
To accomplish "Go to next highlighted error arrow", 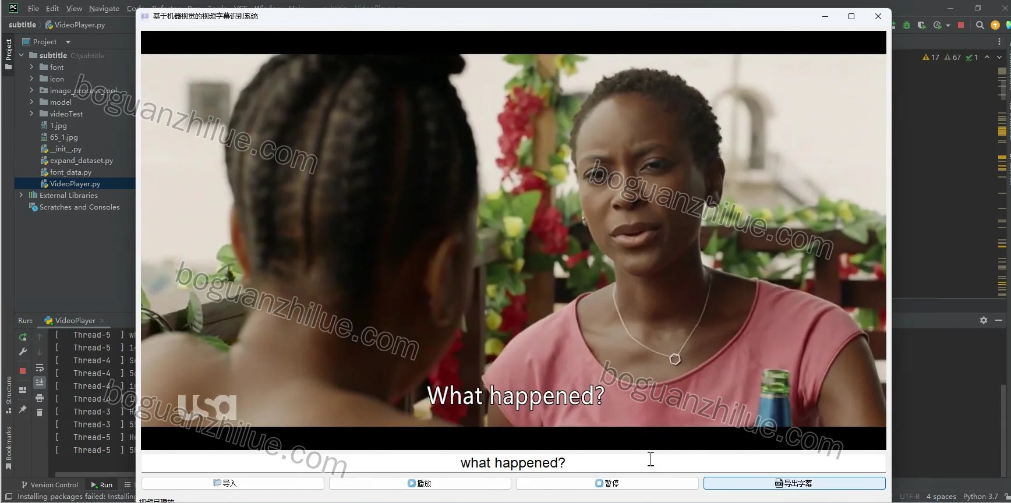I will [999, 57].
